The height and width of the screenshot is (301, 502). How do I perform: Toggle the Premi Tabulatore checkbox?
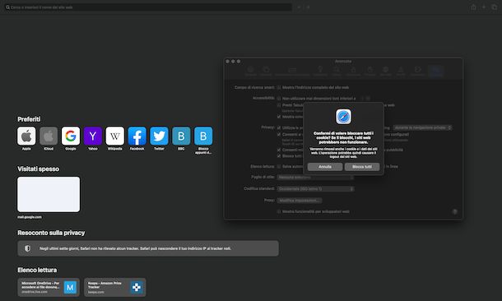tap(279, 105)
